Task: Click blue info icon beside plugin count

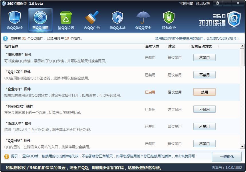Action: point(5,38)
